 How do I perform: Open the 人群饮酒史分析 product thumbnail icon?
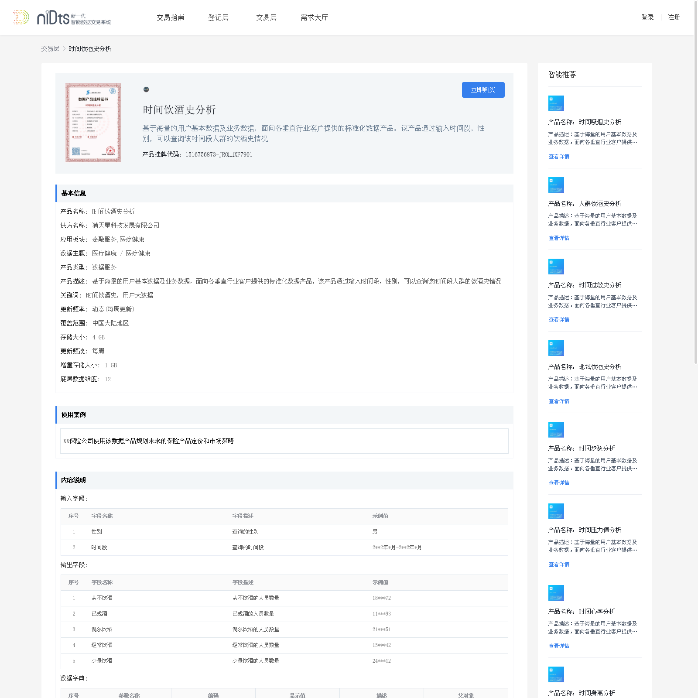[556, 185]
